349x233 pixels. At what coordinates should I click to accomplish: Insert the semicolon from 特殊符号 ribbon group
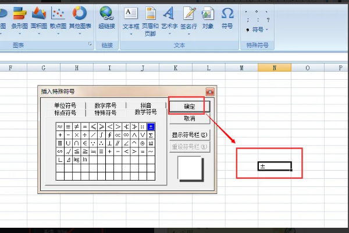pyautogui.click(x=248, y=20)
